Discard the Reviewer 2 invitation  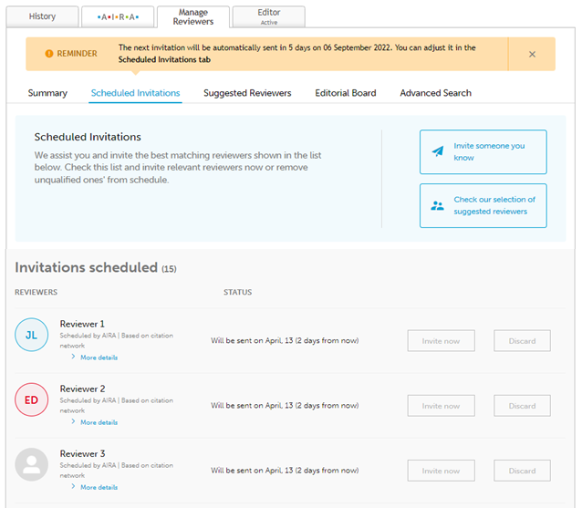[x=522, y=406]
